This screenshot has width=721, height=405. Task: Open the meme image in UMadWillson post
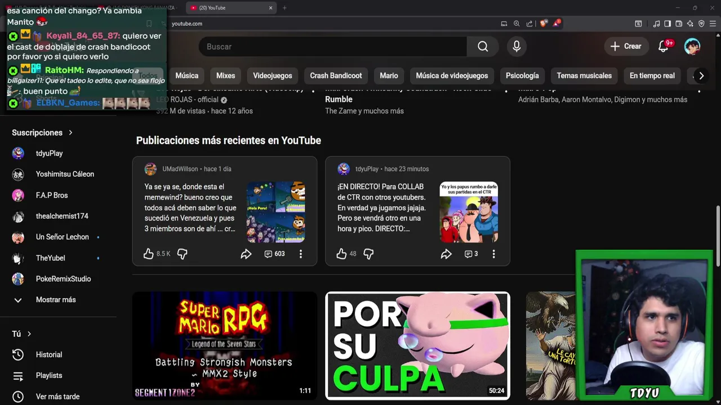click(x=276, y=212)
